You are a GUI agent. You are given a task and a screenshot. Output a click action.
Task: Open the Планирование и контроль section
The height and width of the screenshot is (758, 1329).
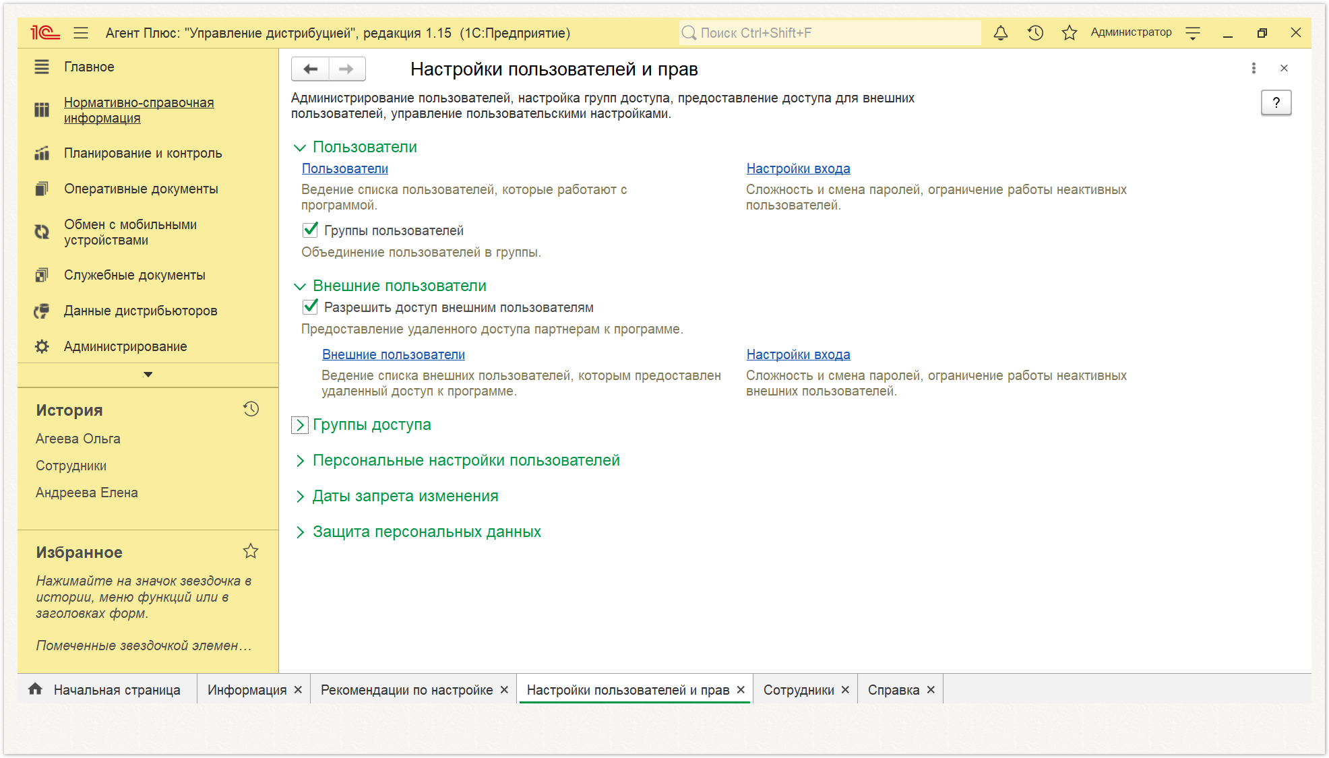pos(143,153)
